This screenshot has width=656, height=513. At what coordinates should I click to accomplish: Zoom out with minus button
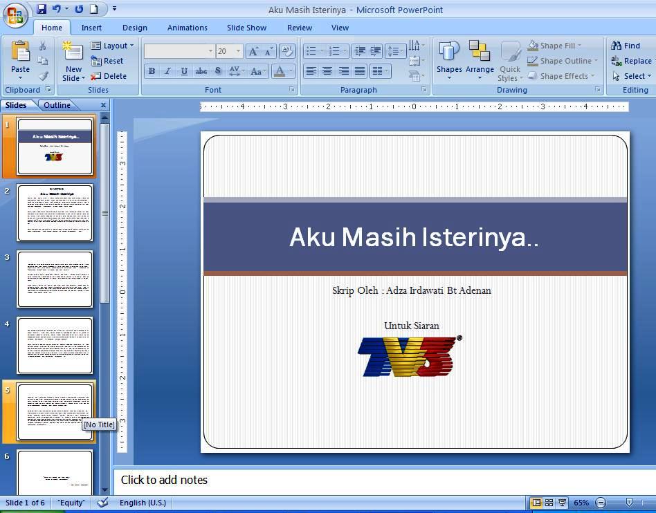(x=601, y=503)
